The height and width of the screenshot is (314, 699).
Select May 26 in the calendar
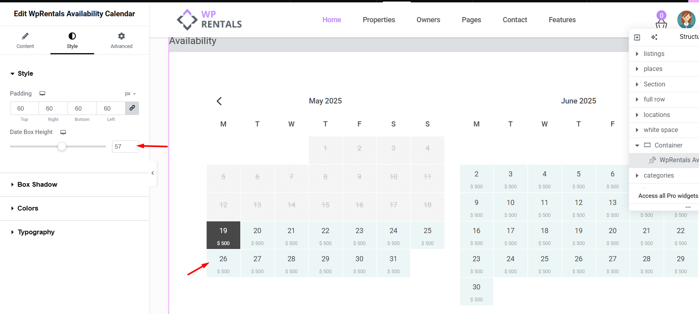coord(223,263)
